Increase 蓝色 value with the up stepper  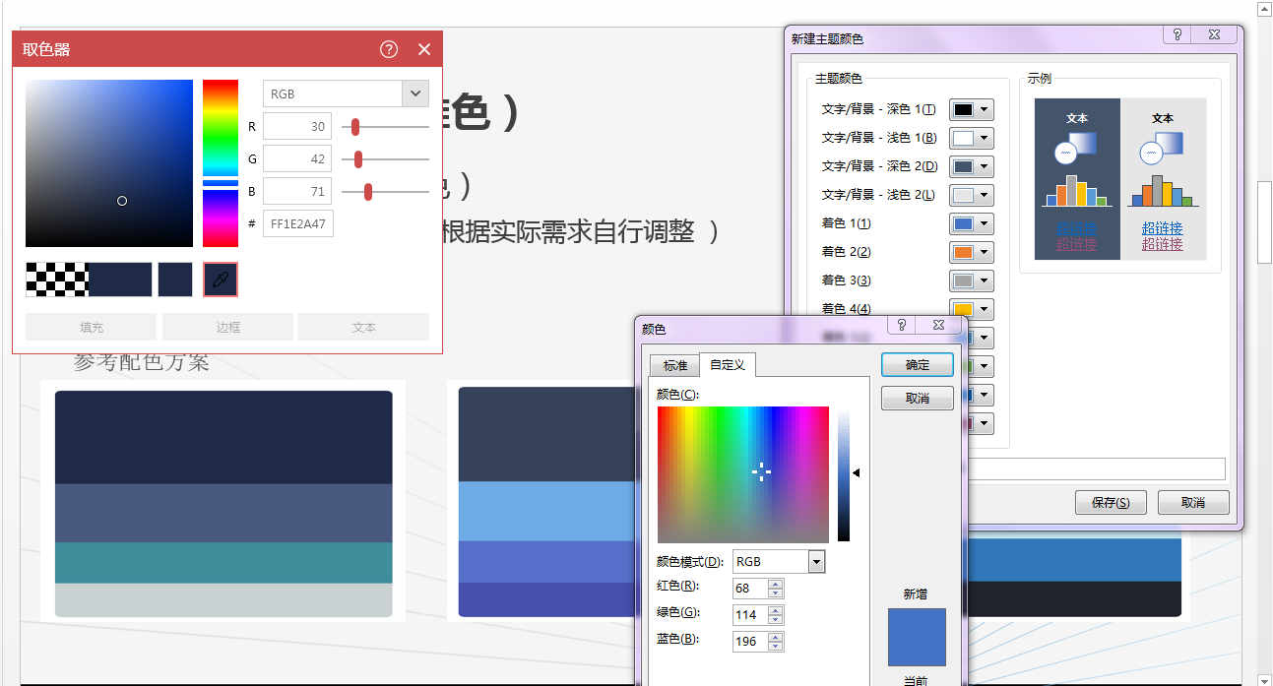pos(776,637)
